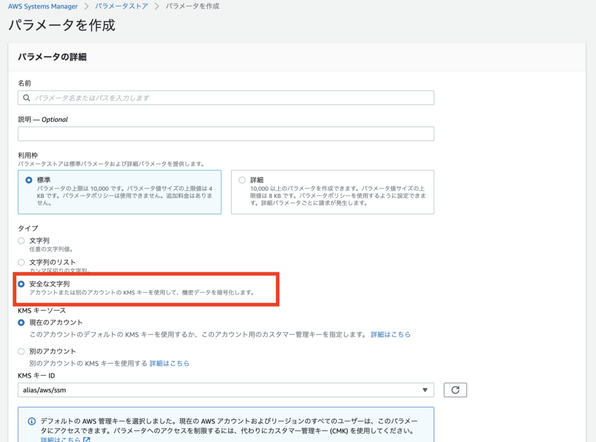Refresh the KMS key list

click(455, 390)
